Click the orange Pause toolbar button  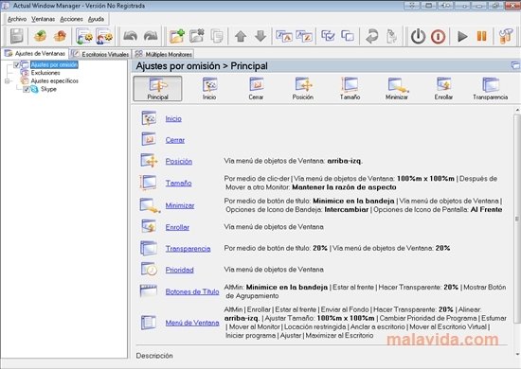point(482,36)
